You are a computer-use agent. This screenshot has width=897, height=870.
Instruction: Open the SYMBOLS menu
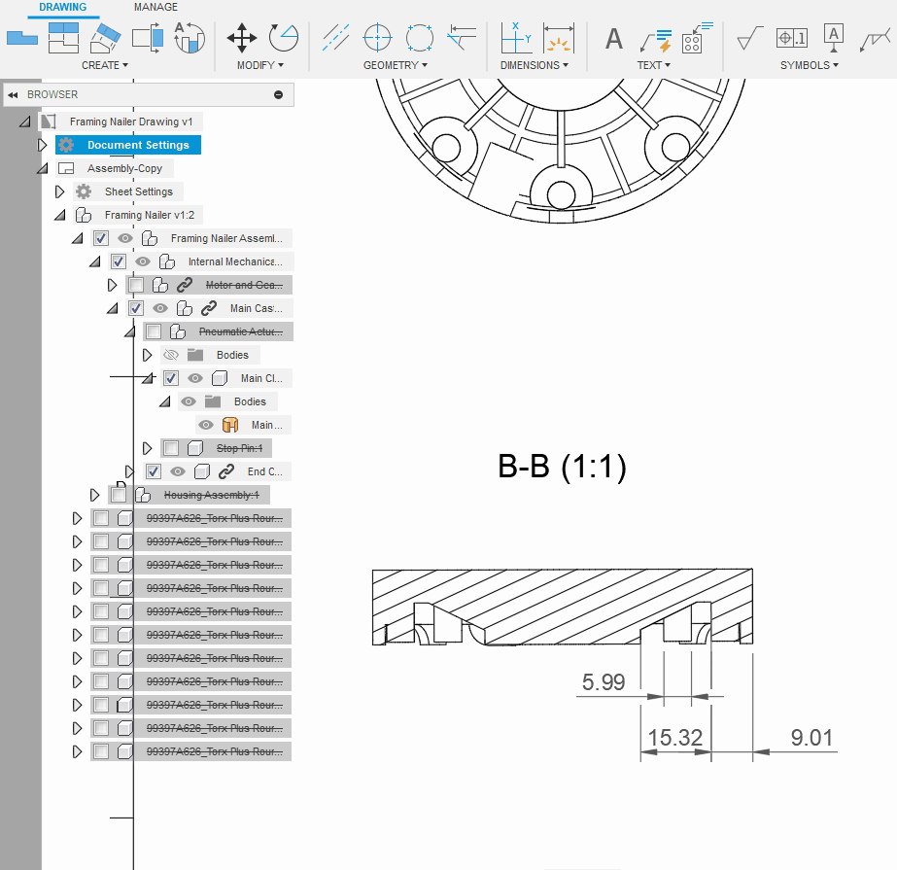tap(809, 65)
